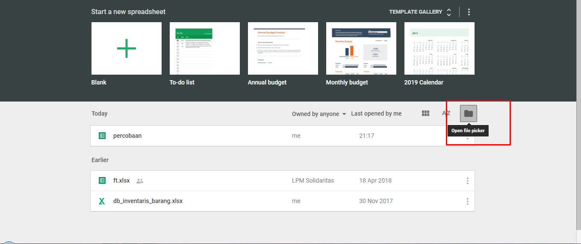Open the AZ sort options
The height and width of the screenshot is (244, 581).
tap(446, 113)
